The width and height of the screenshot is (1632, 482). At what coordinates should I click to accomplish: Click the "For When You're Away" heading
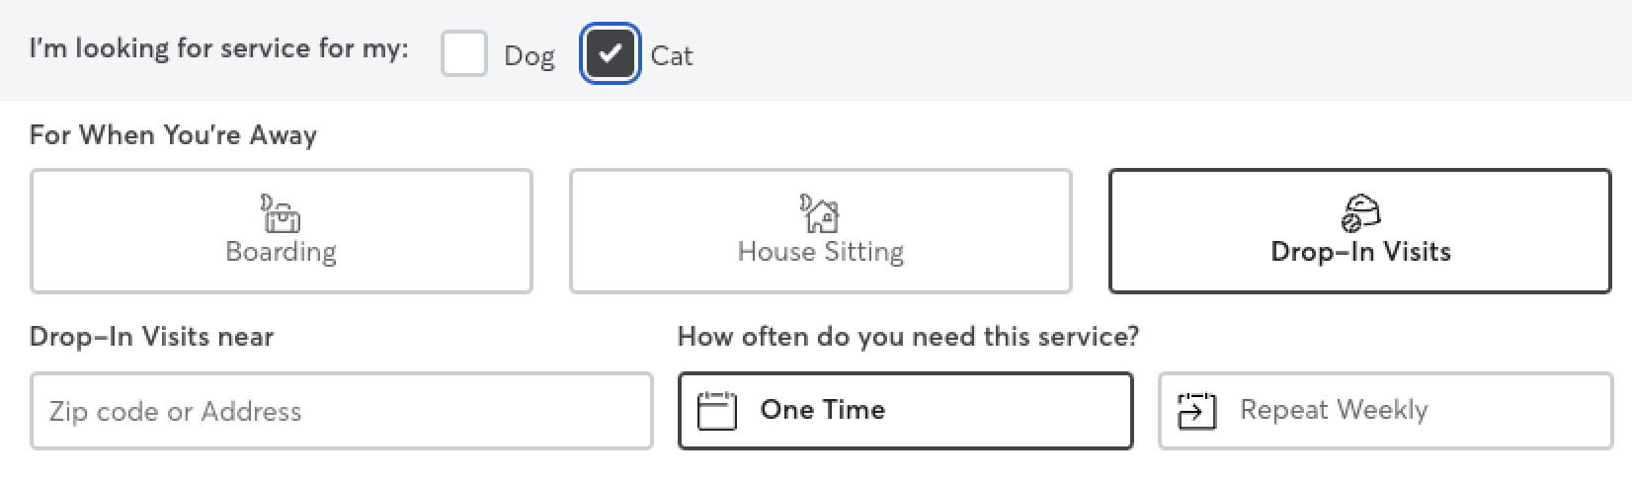[x=173, y=135]
